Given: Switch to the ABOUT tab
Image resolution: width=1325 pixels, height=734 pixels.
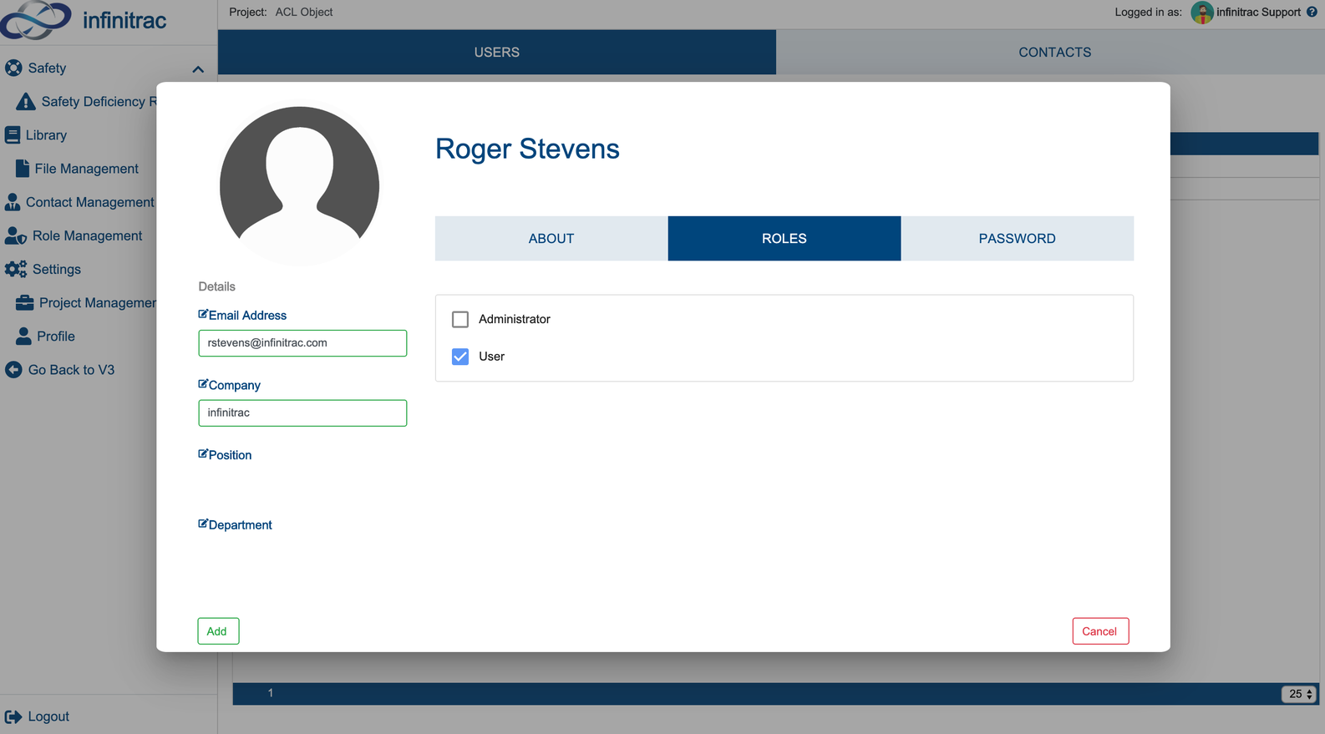Looking at the screenshot, I should [x=551, y=238].
